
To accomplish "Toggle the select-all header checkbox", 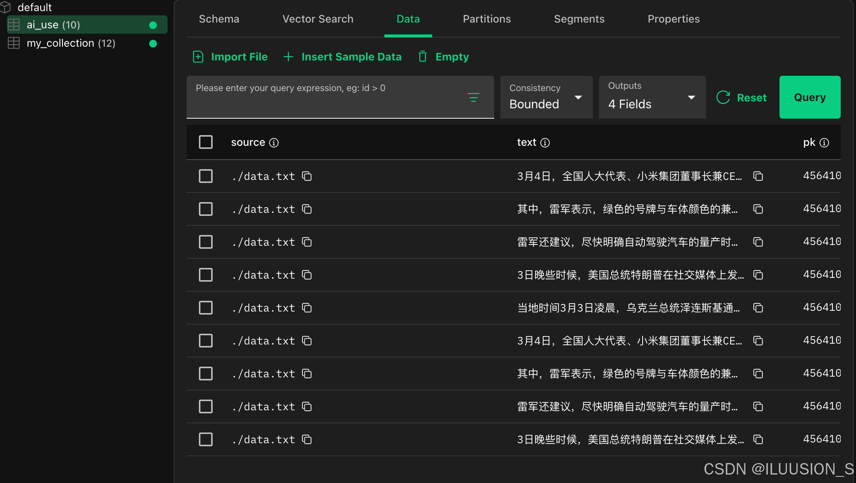I will pyautogui.click(x=206, y=142).
